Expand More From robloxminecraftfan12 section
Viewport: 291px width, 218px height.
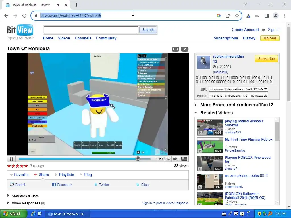click(196, 105)
